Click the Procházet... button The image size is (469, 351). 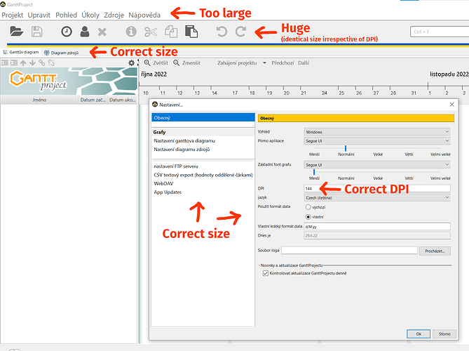click(x=435, y=251)
